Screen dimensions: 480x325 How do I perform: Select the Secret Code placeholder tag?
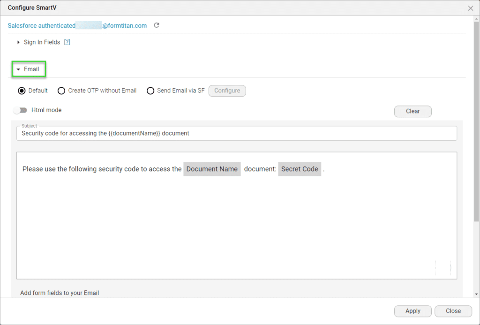pyautogui.click(x=300, y=169)
